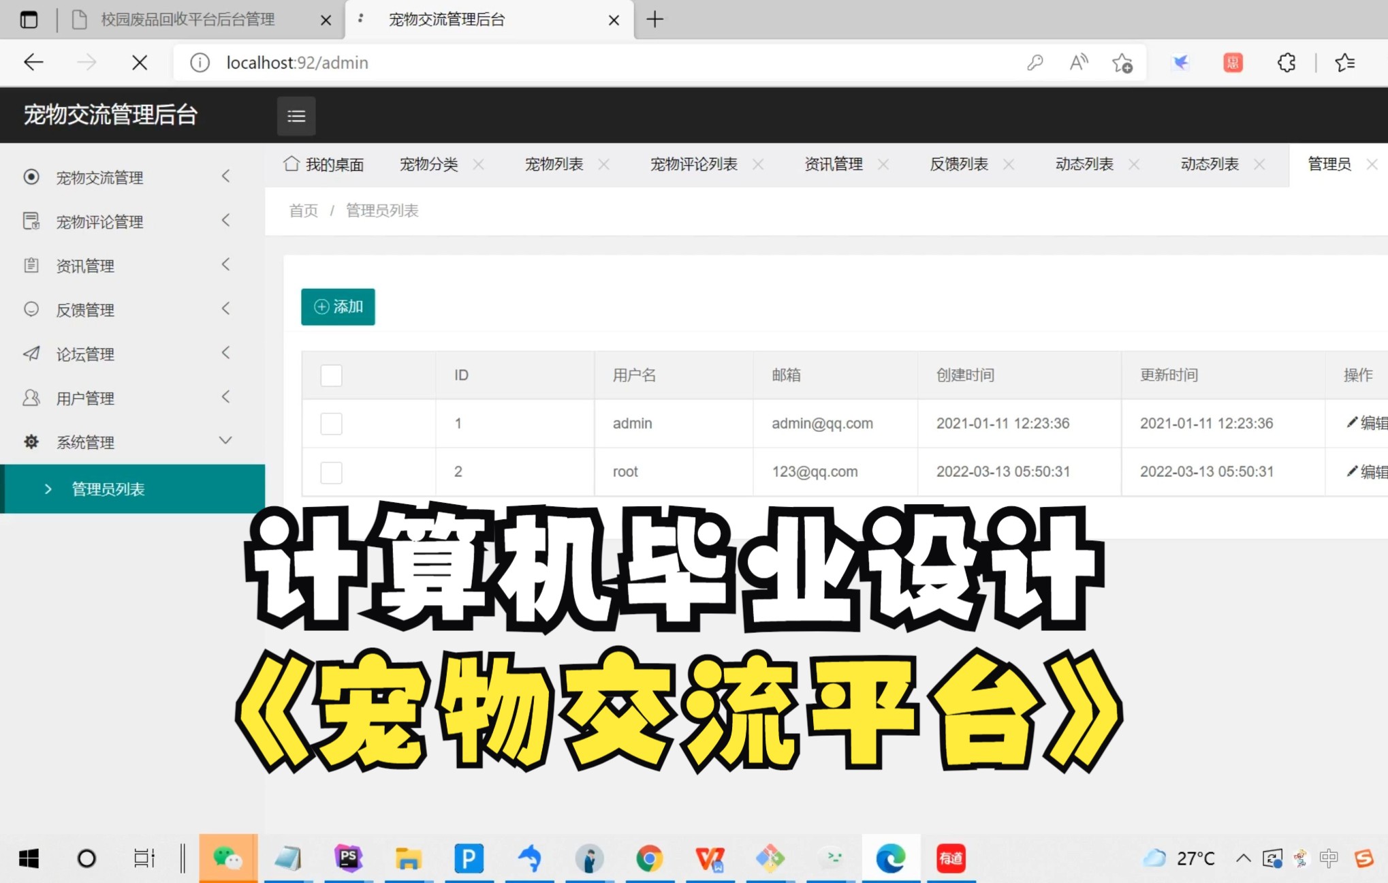Click the site info icon beside URL
Screen dimensions: 1388x883
(x=199, y=63)
